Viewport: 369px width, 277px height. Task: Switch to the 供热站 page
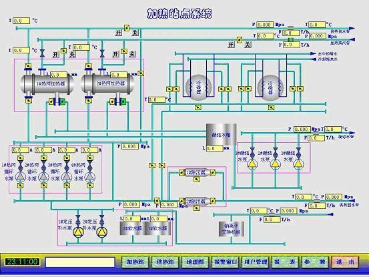coord(165,262)
